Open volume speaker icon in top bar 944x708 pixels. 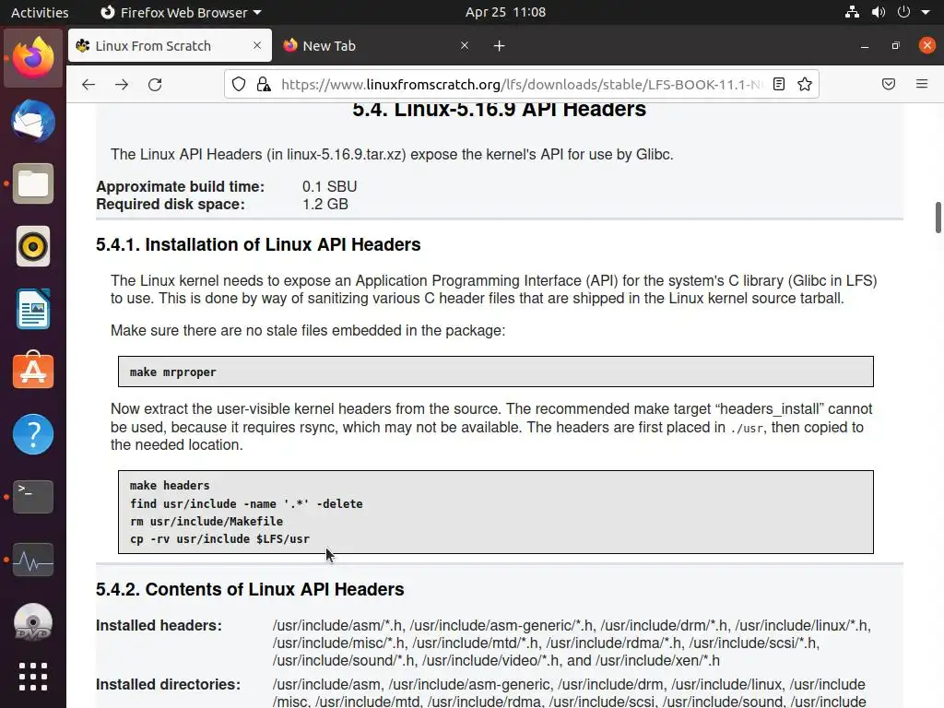tap(879, 12)
